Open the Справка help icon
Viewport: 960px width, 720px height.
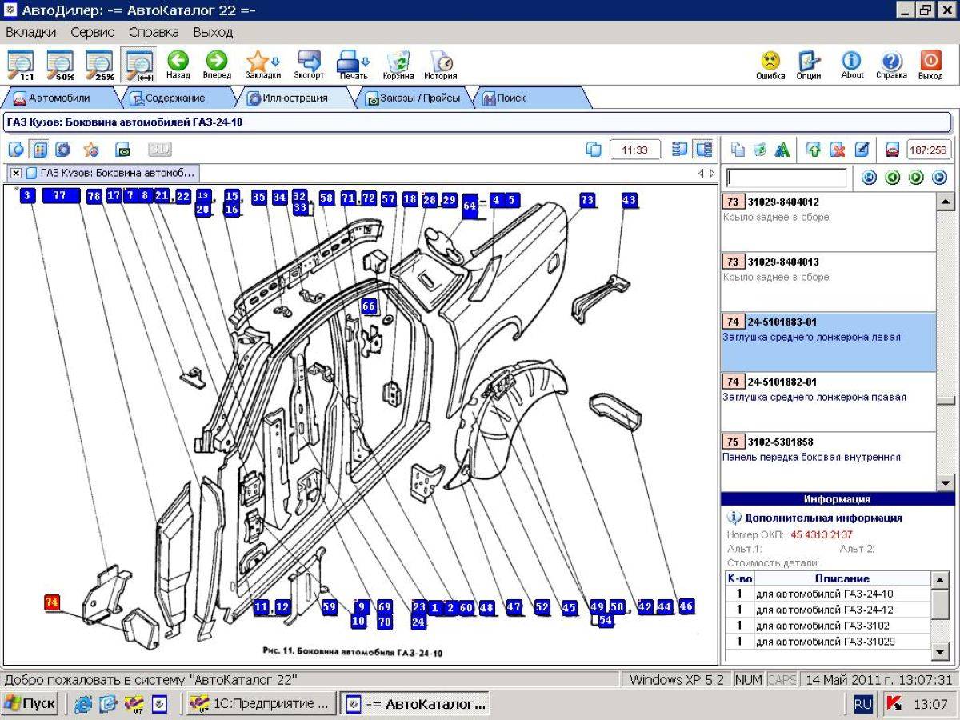click(x=891, y=65)
